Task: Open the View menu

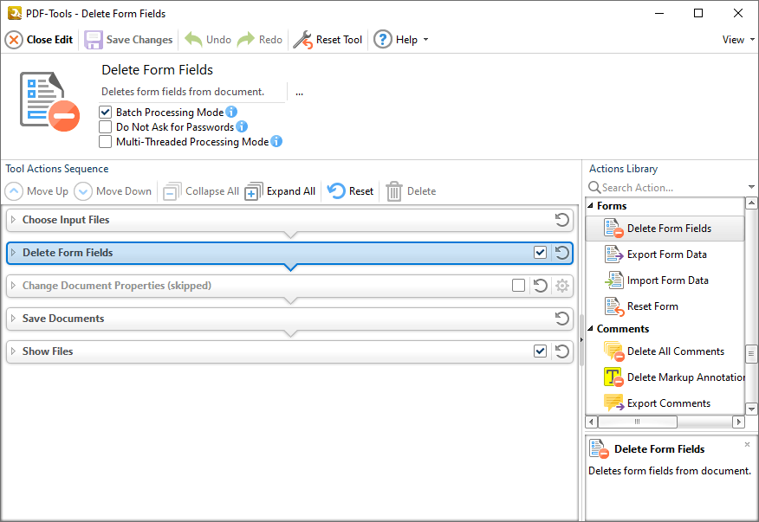Action: click(738, 40)
